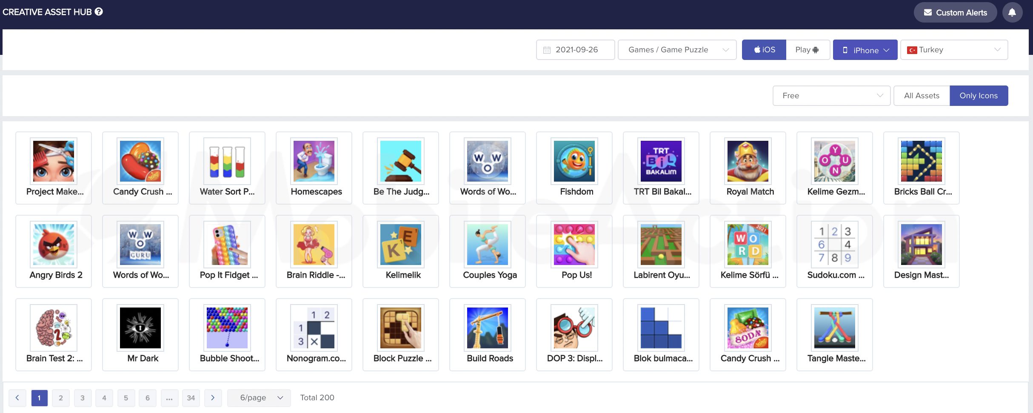Image resolution: width=1033 pixels, height=413 pixels.
Task: Go to the next page arrow
Action: (x=213, y=398)
